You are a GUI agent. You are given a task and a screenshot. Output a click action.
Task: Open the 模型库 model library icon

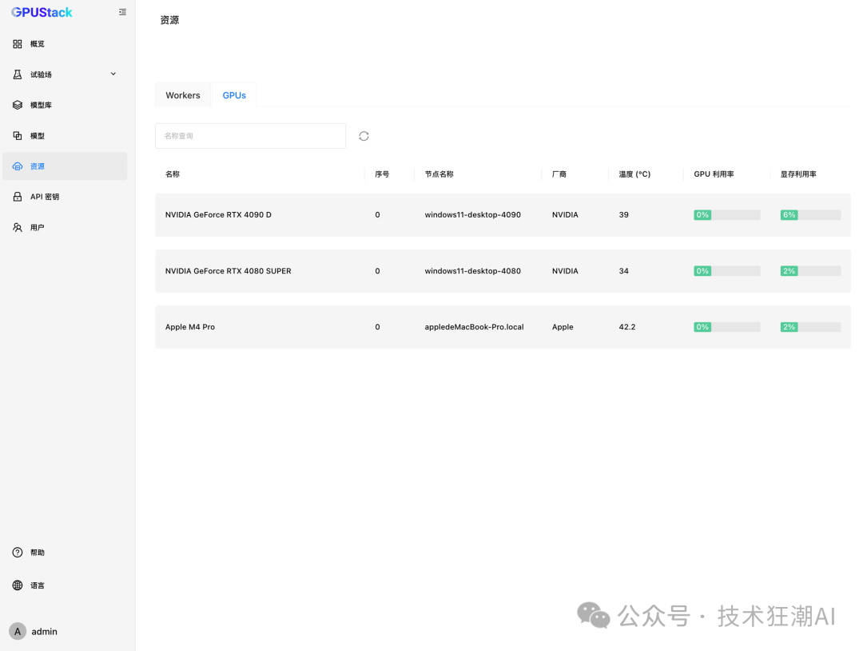point(18,105)
